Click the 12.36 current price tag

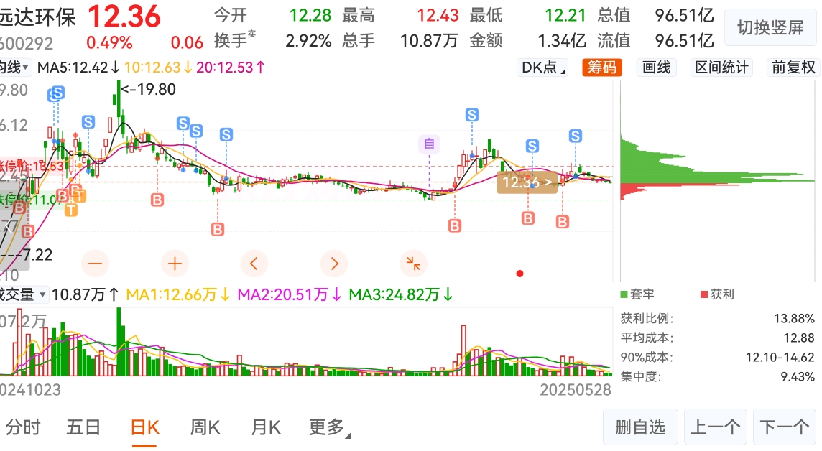(x=527, y=182)
